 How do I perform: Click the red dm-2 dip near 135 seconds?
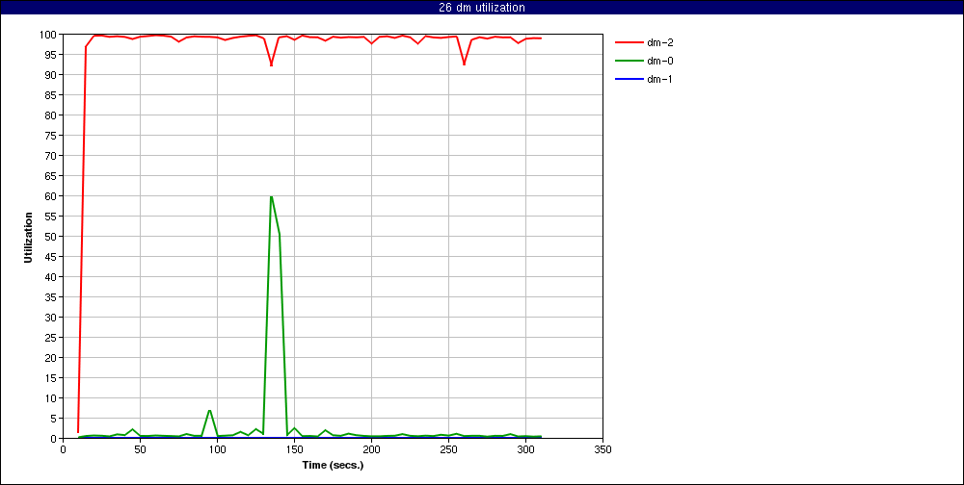point(271,64)
